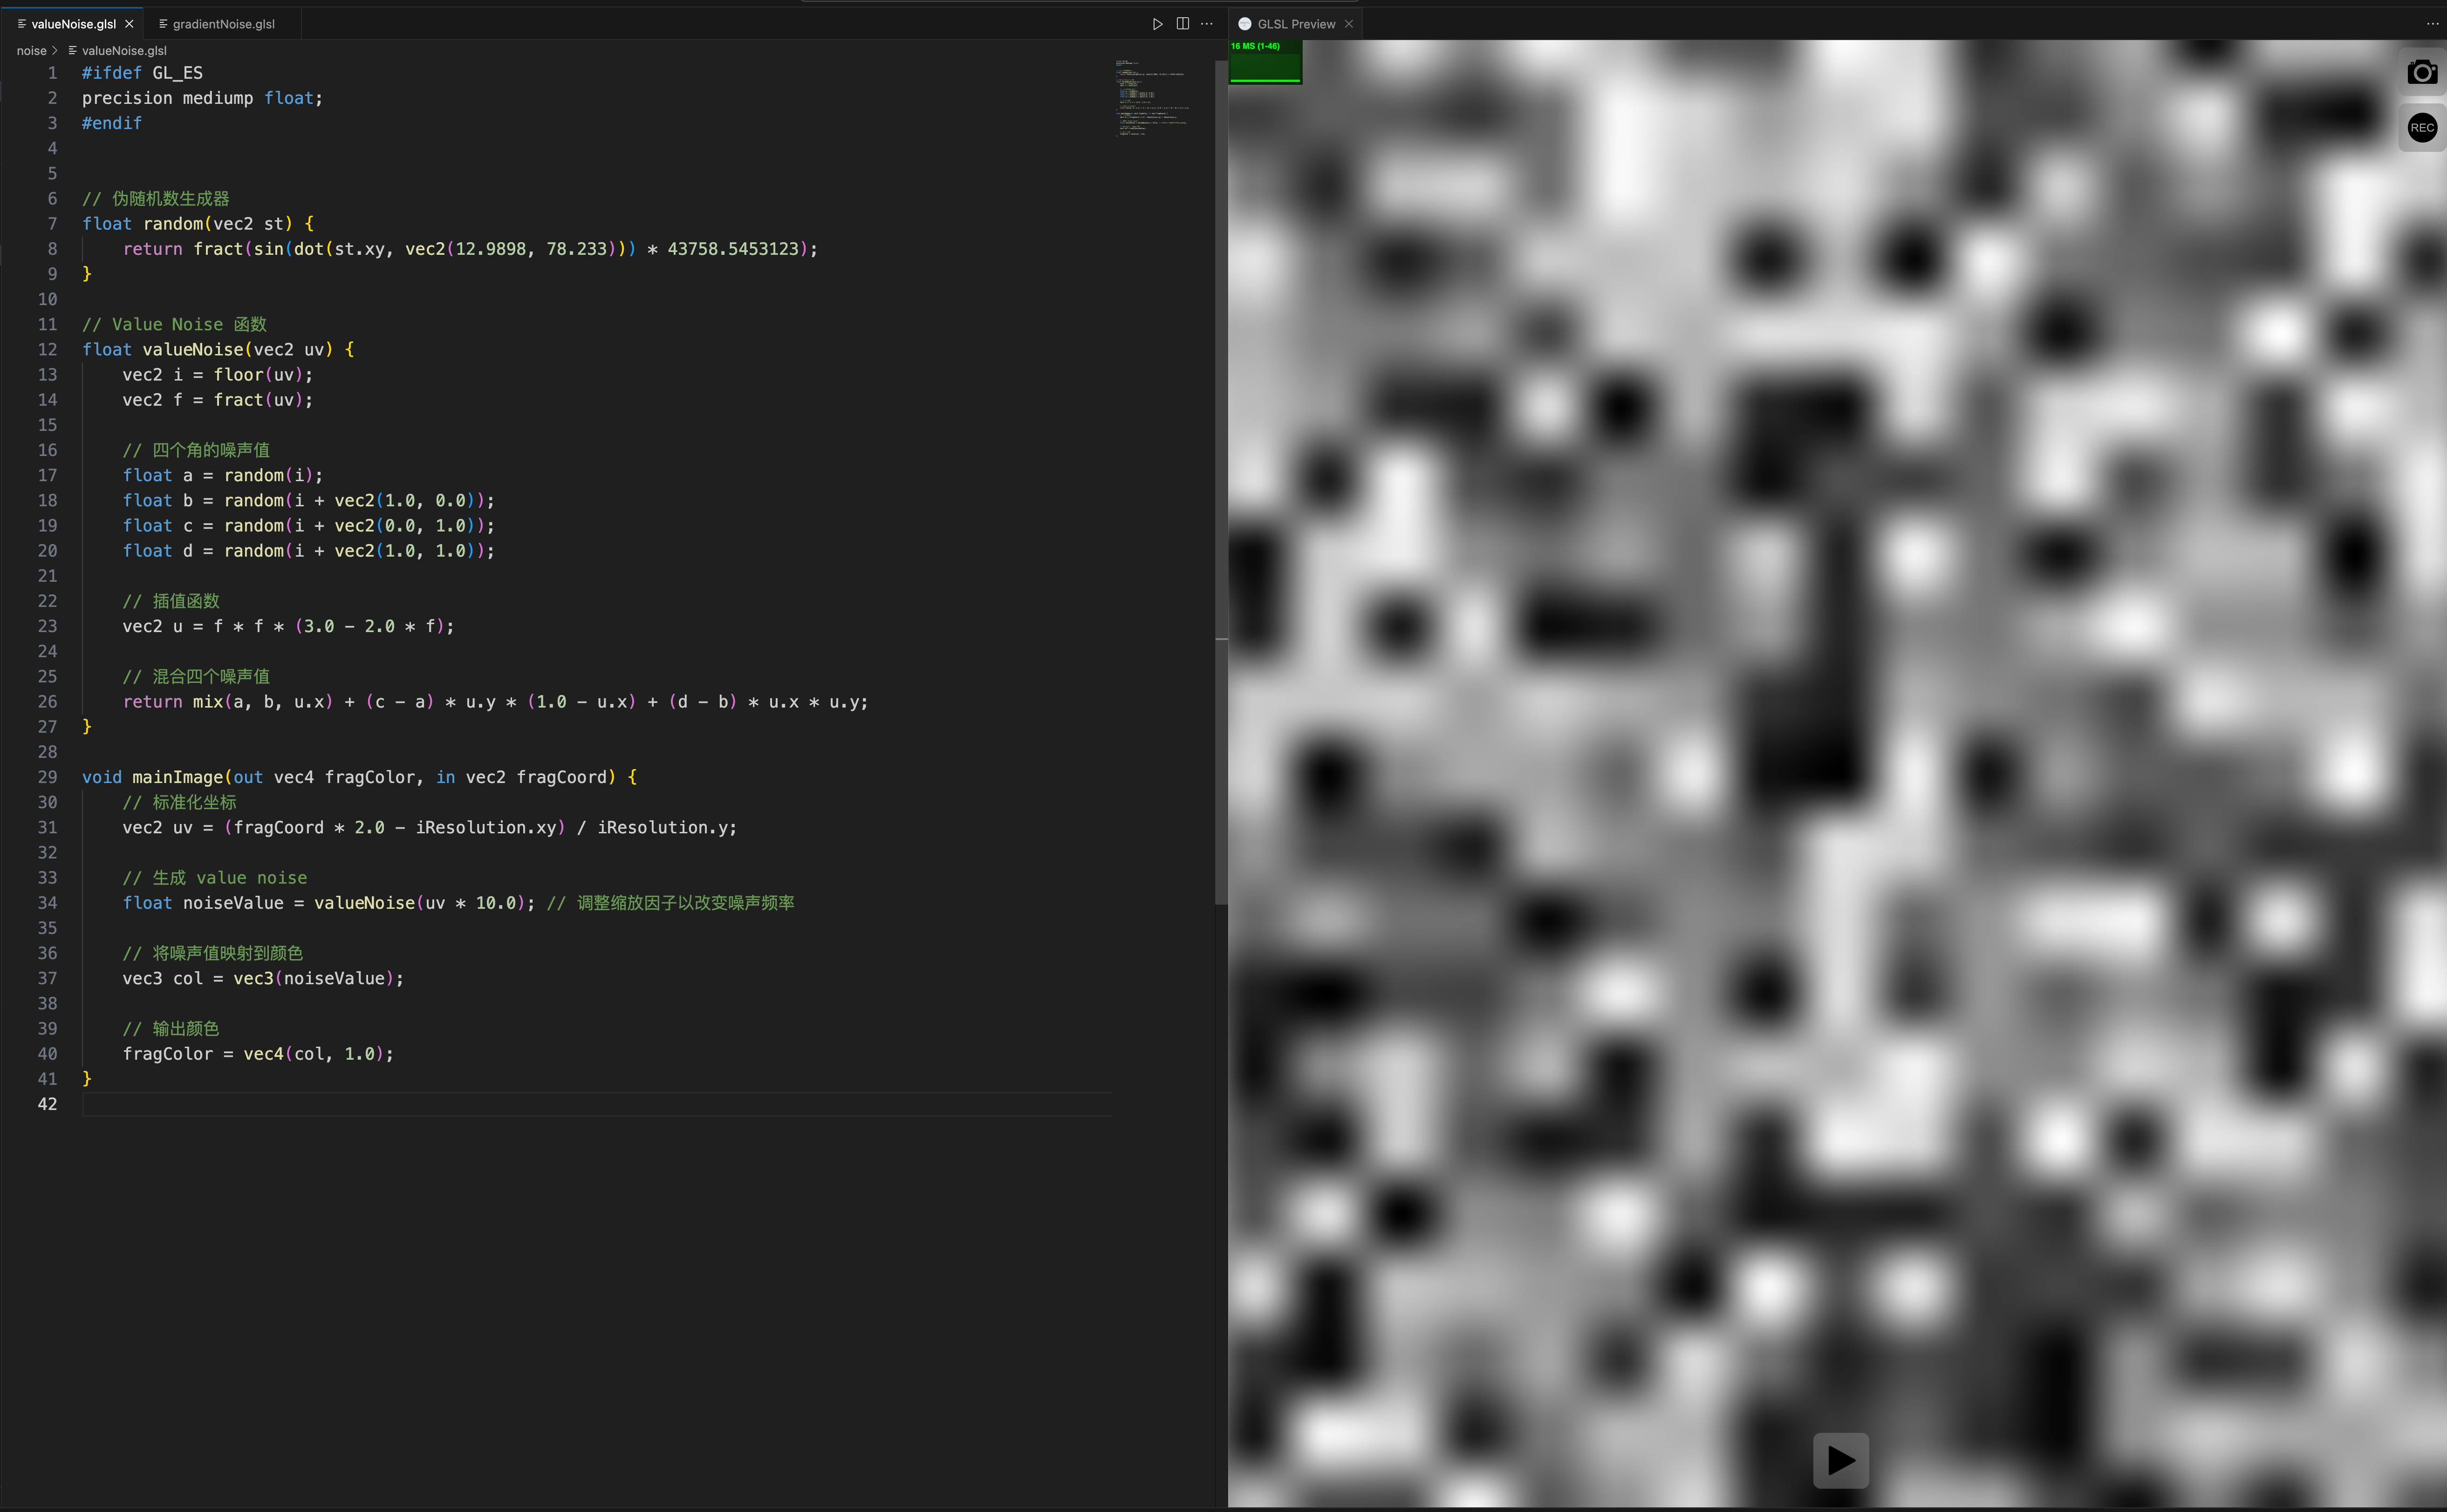This screenshot has width=2447, height=1512.
Task: Click '#ifdef GL_ES' on line 1
Action: 142,73
